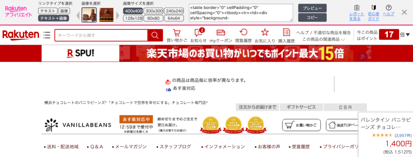Open CSR tab
Image resolution: width=413 pixels, height=157 pixels.
tap(345, 107)
